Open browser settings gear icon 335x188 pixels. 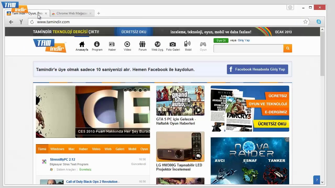pyautogui.click(x=290, y=7)
